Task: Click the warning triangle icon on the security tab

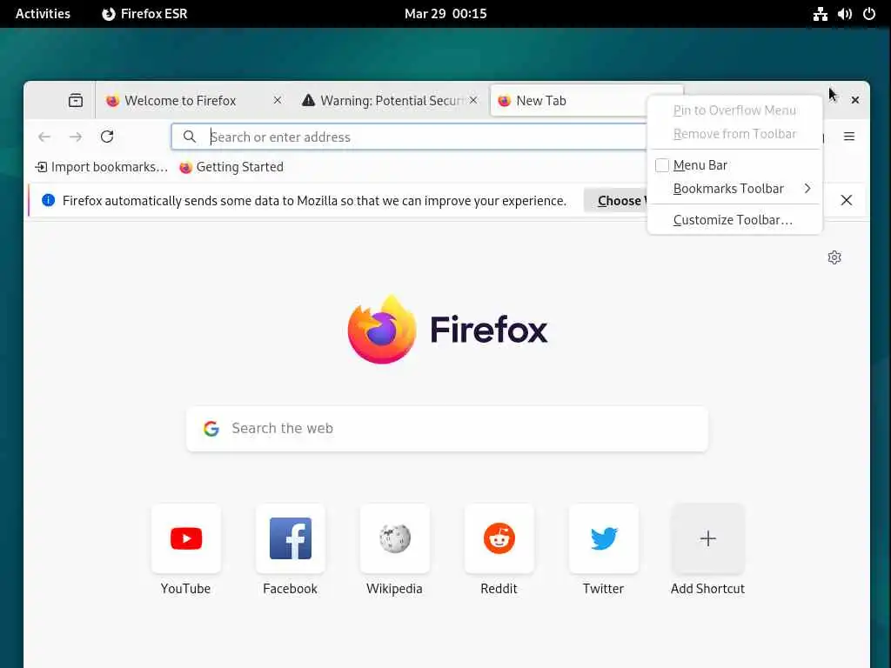Action: coord(308,101)
